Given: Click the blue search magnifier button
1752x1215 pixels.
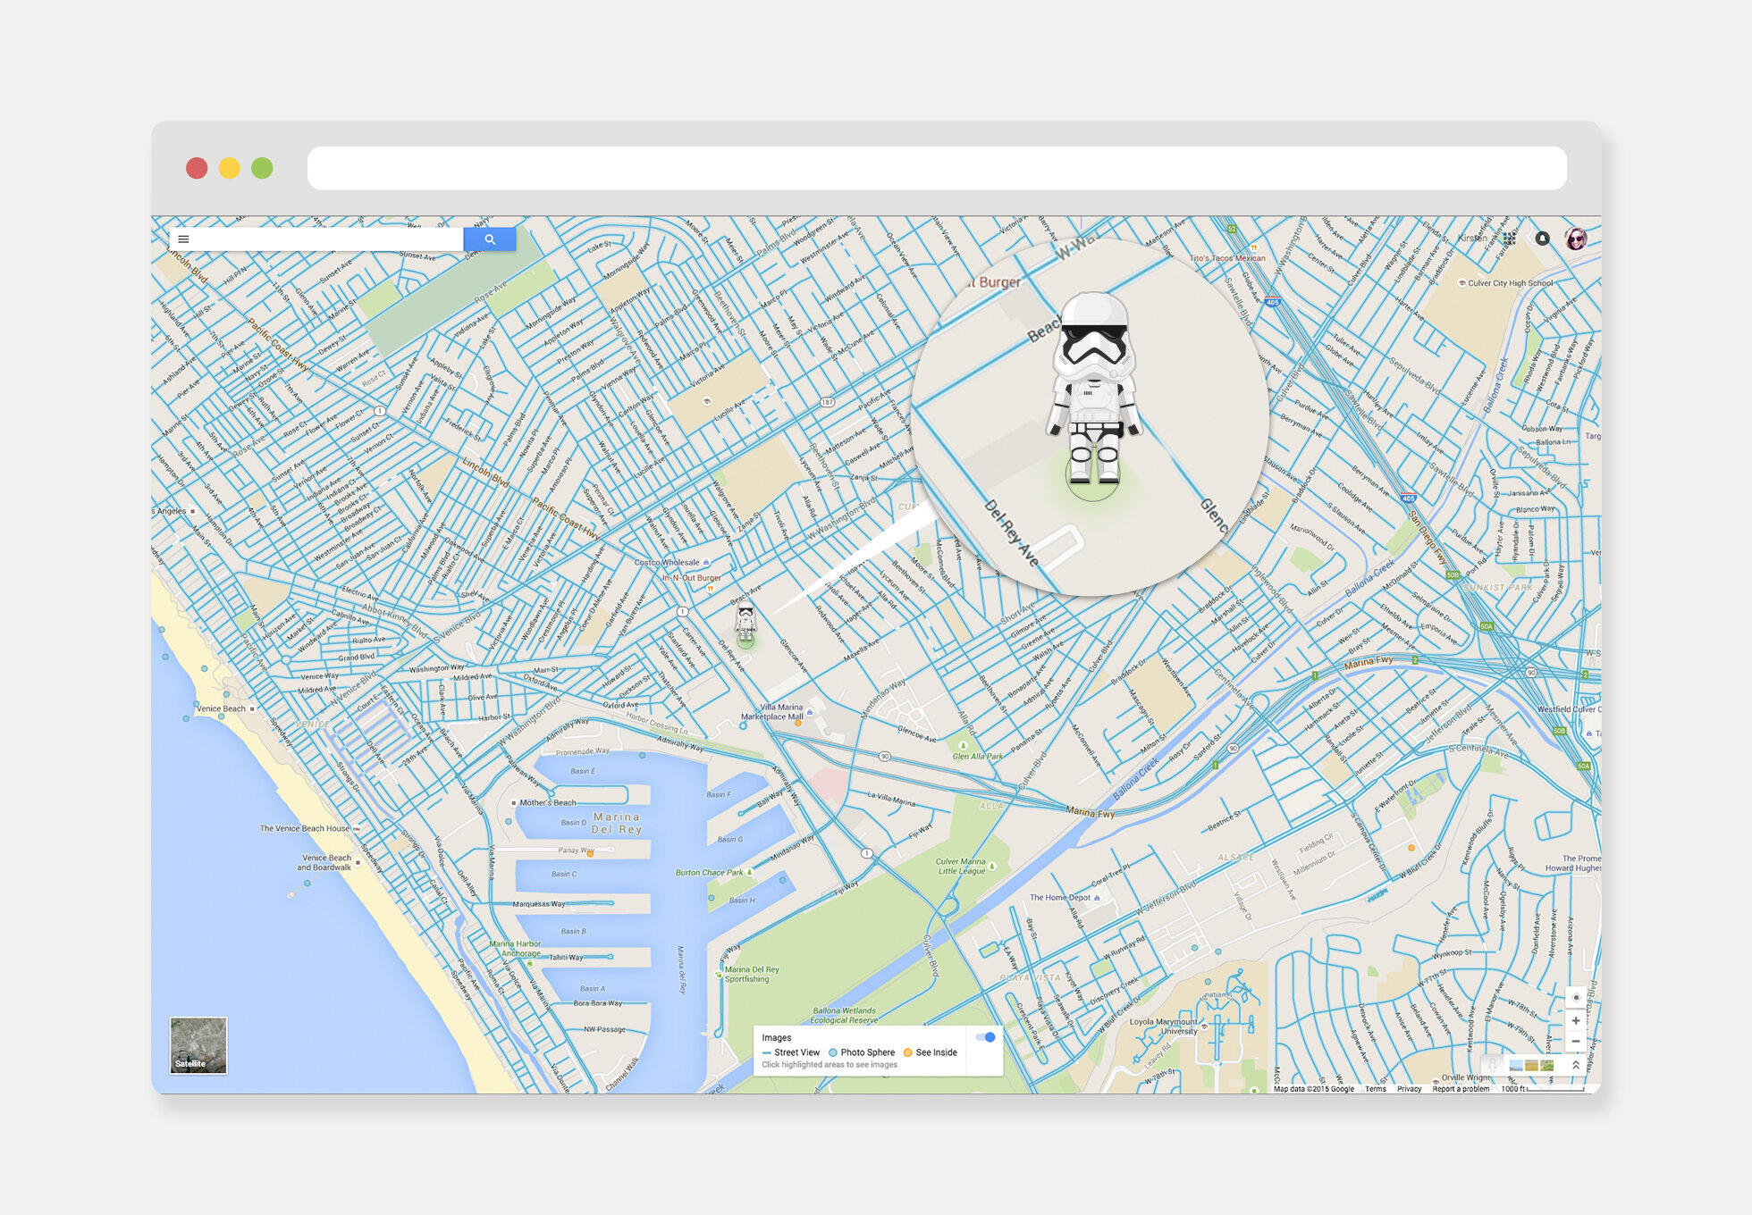Looking at the screenshot, I should coord(490,239).
